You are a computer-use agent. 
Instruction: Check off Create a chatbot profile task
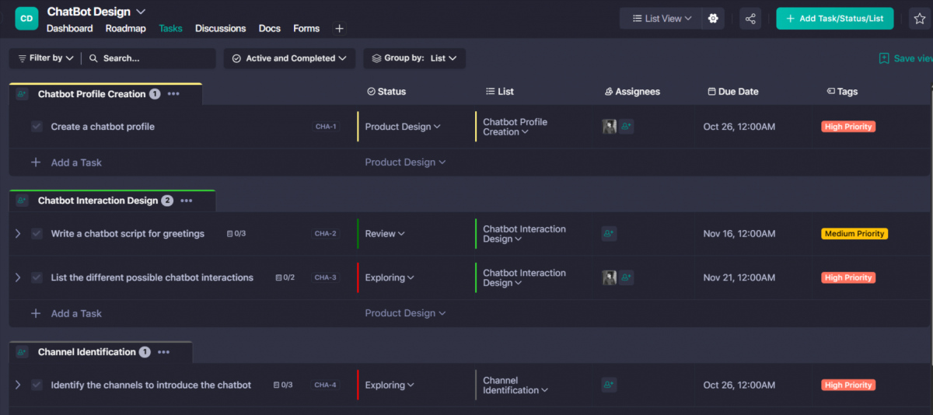(x=37, y=127)
